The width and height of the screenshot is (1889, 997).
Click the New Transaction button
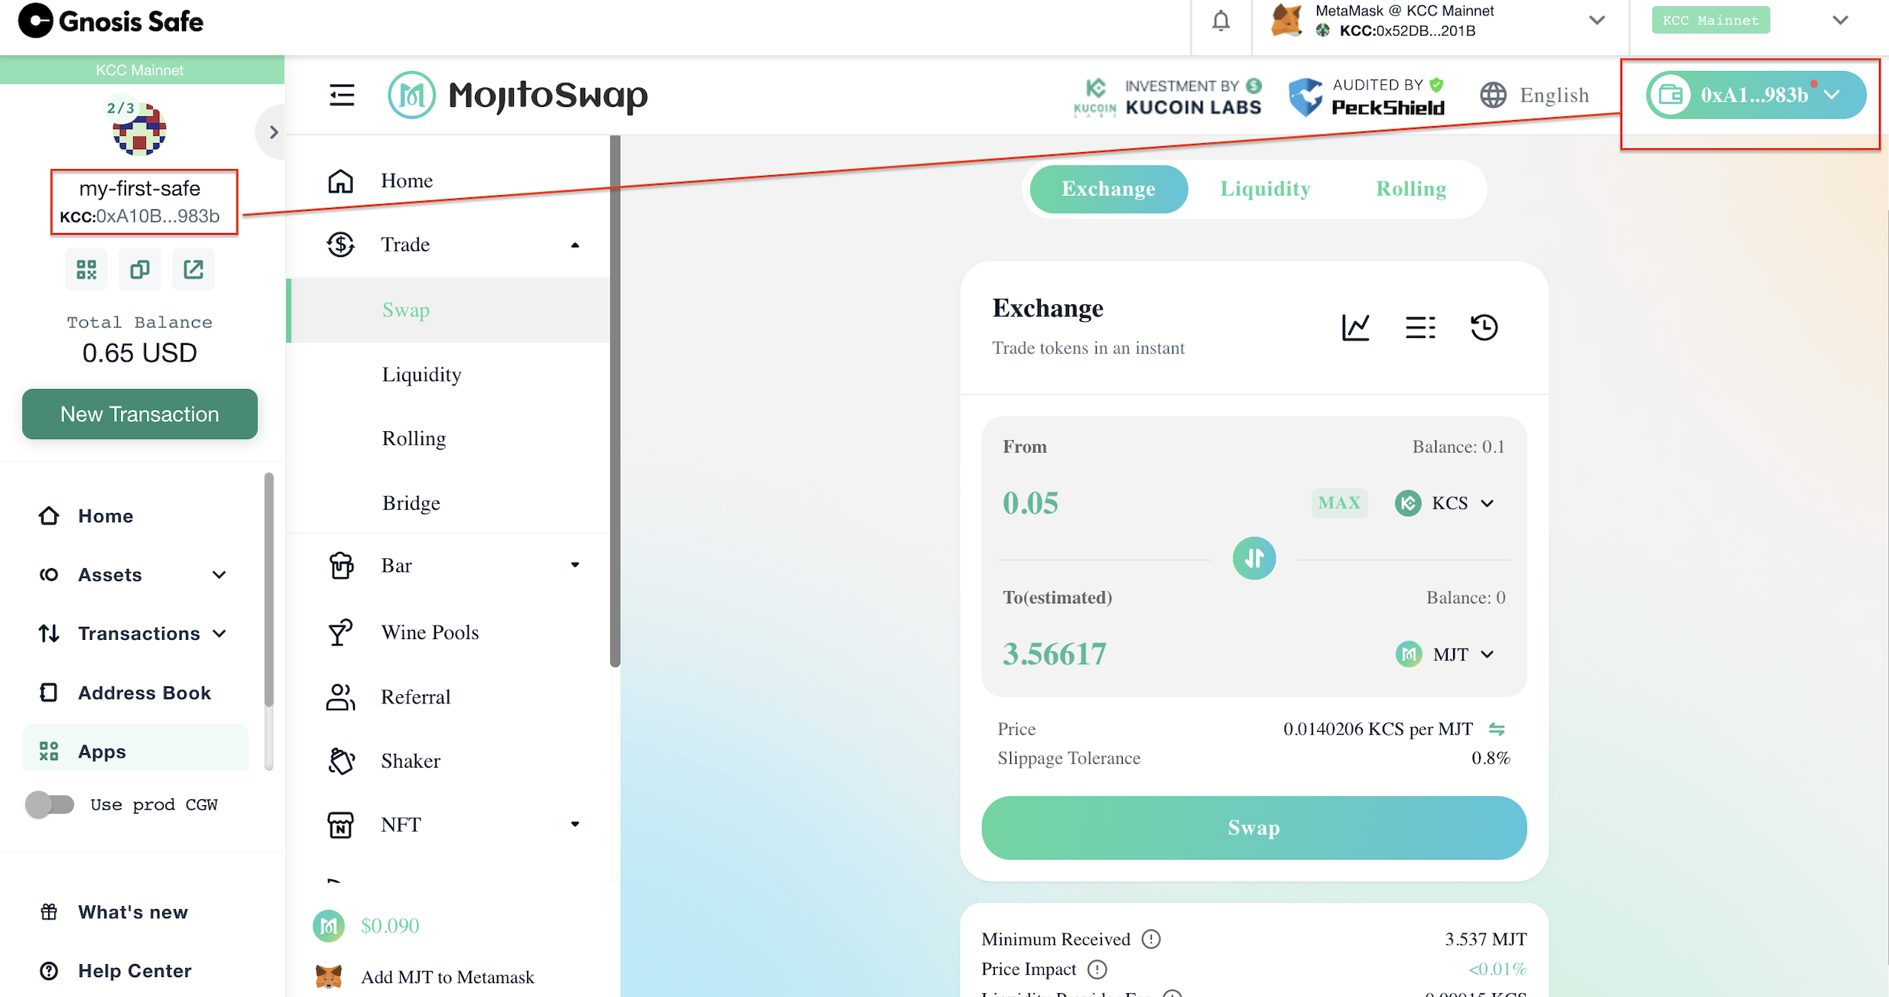(139, 414)
